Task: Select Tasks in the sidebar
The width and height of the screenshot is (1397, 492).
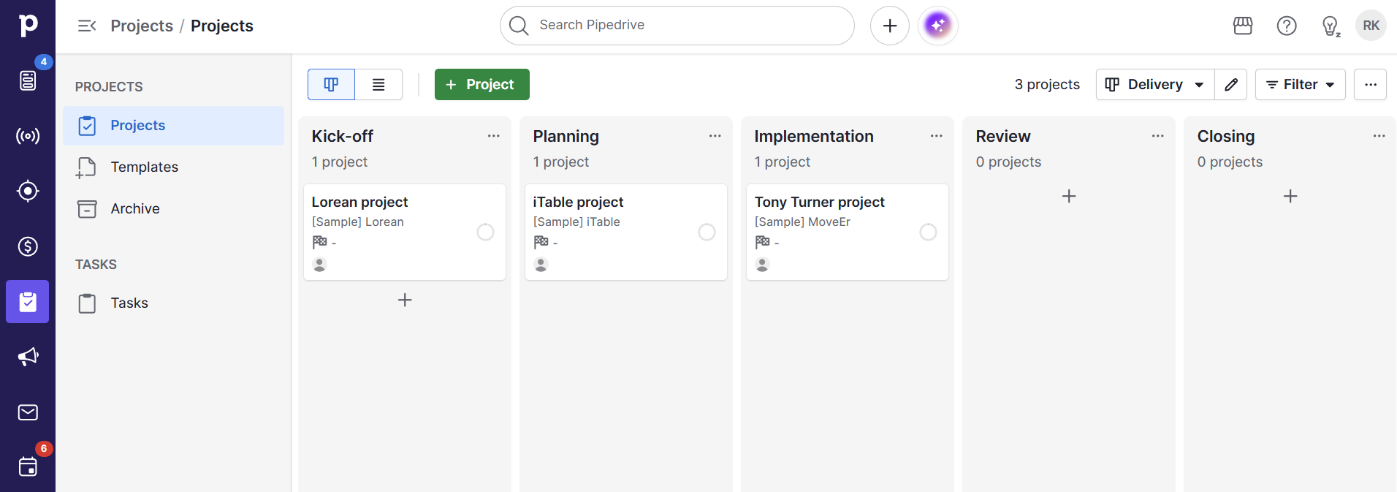Action: point(173,303)
